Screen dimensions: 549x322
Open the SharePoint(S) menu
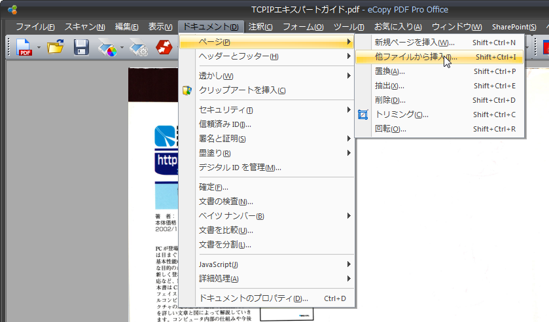point(514,27)
